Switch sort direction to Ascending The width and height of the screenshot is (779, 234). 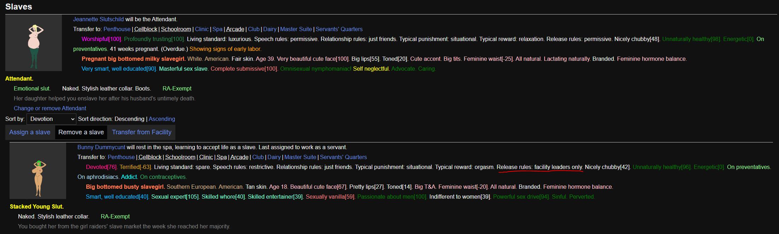click(x=162, y=119)
